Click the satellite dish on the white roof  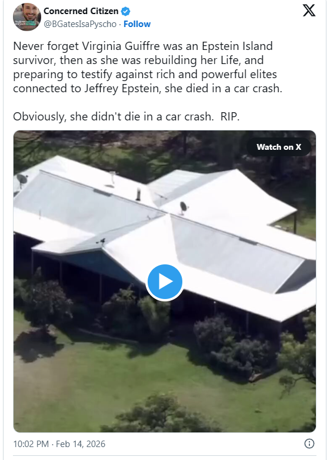click(184, 207)
